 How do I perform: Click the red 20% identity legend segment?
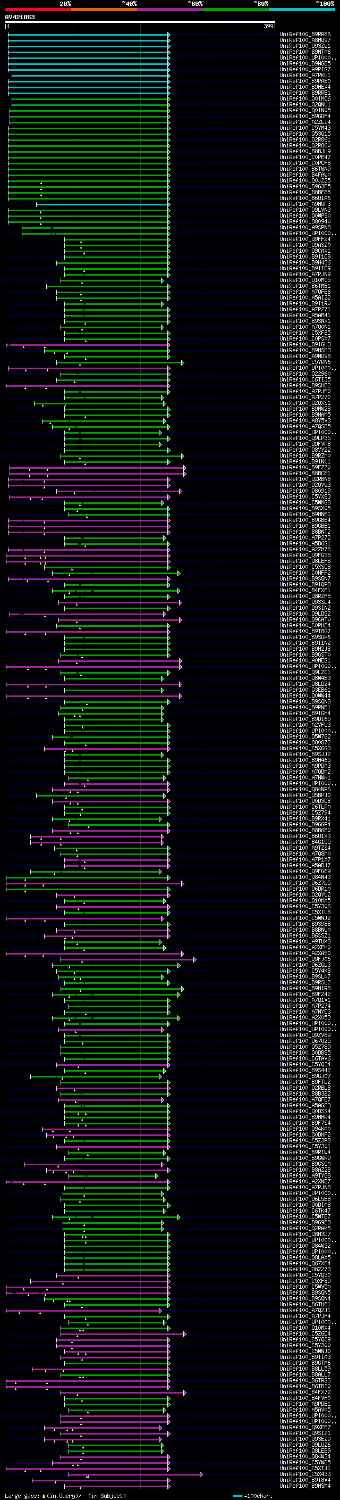tap(38, 10)
